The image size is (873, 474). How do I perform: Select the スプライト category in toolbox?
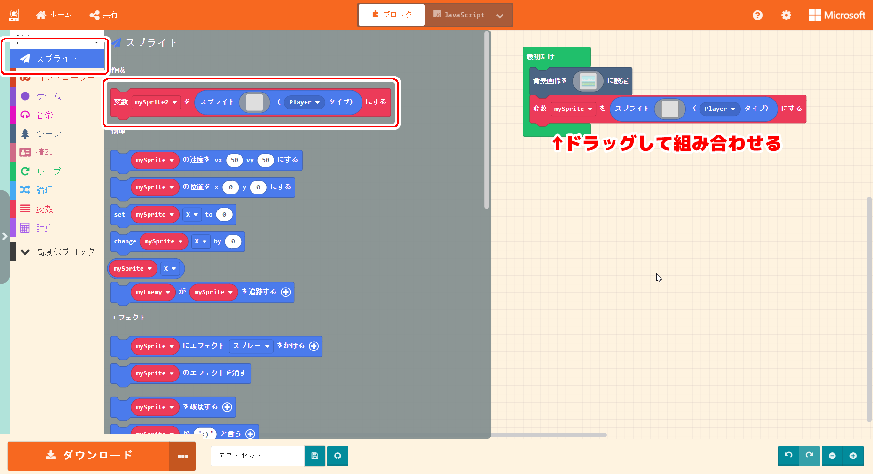pyautogui.click(x=57, y=59)
